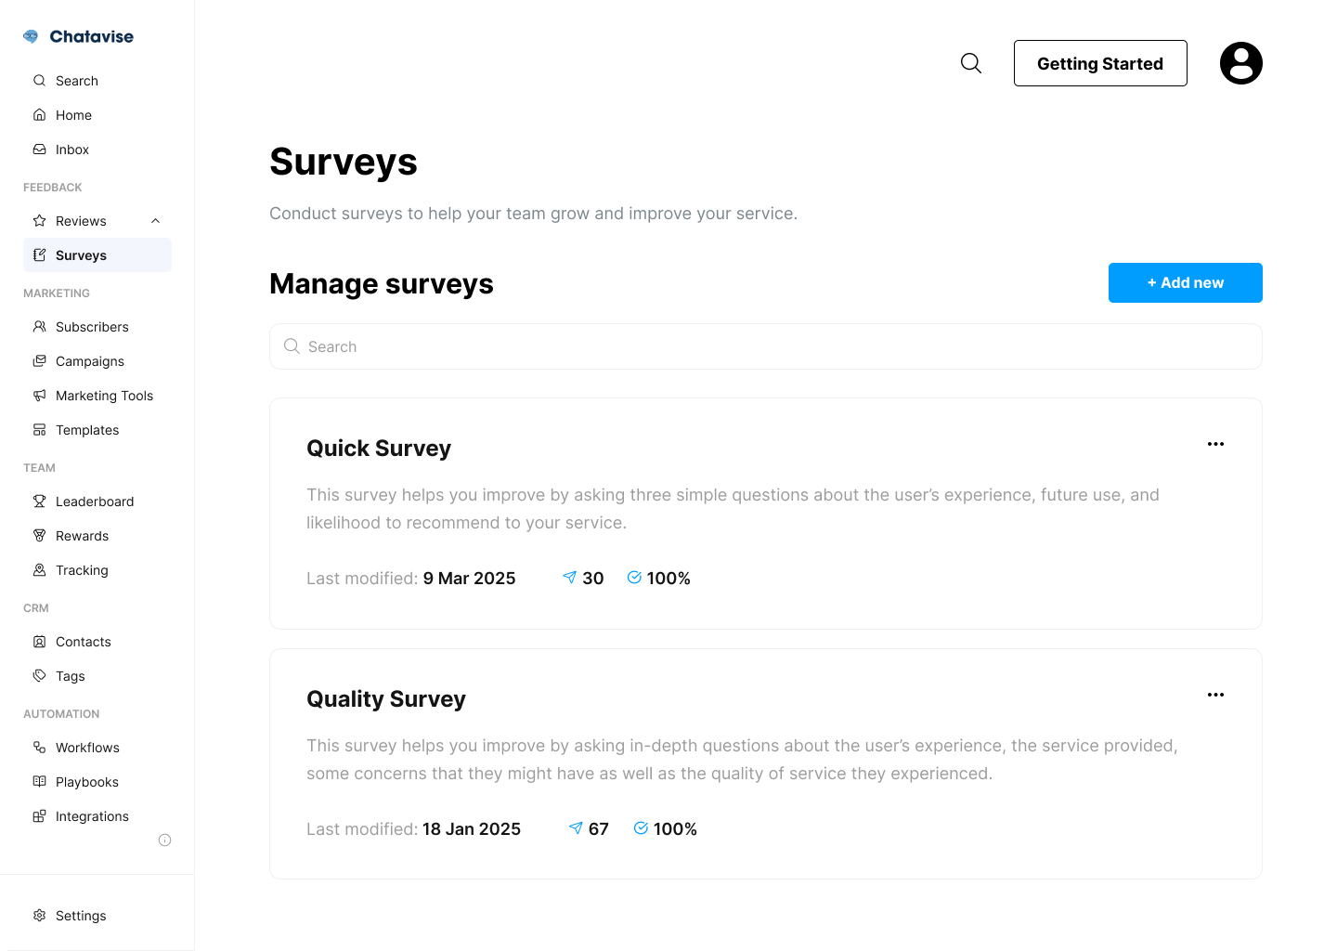Open the Quick Survey title
1337x951 pixels.
(x=379, y=449)
